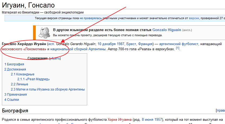Image resolution: width=225 pixels, height=124 pixels.
Task: Click the edit link beside the Биография heading
Action: pyautogui.click(x=221, y=110)
